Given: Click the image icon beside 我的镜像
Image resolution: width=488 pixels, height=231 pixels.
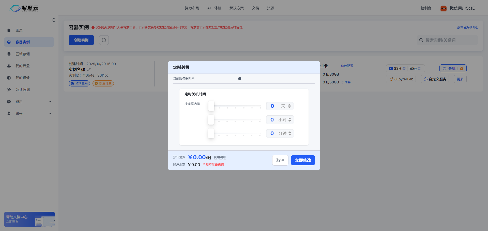Looking at the screenshot, I should 9,78.
